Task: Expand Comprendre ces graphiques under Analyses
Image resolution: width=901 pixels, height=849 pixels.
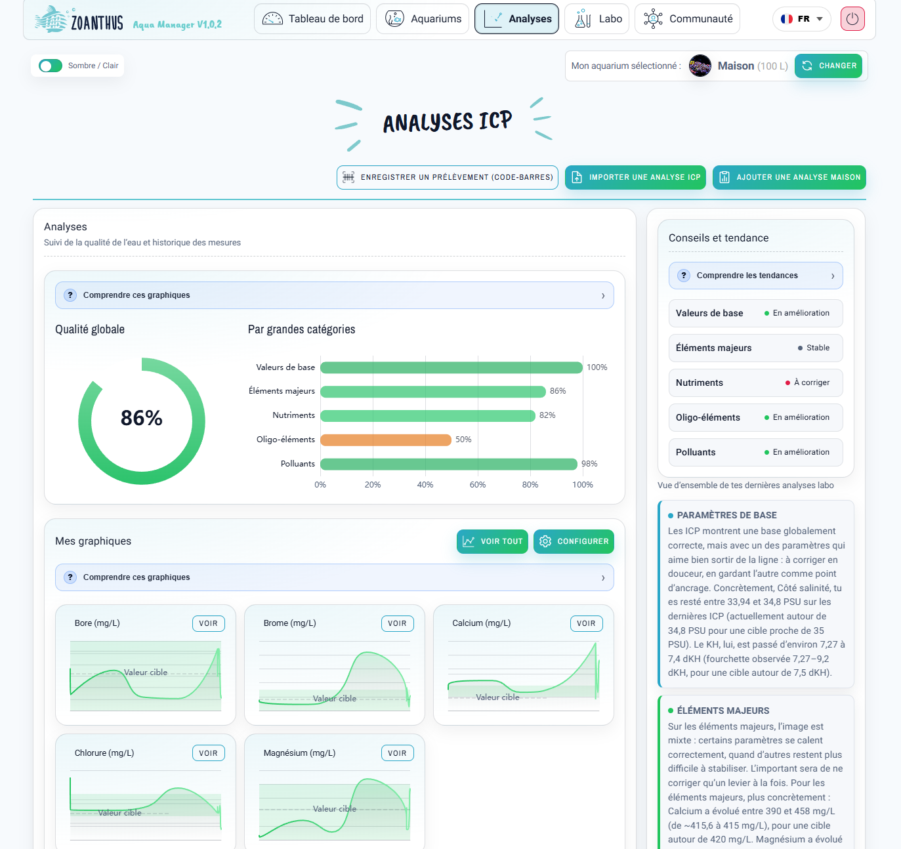Action: point(335,295)
